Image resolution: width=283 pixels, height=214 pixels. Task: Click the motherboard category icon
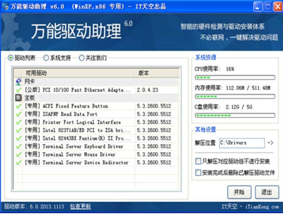pyautogui.click(x=18, y=98)
